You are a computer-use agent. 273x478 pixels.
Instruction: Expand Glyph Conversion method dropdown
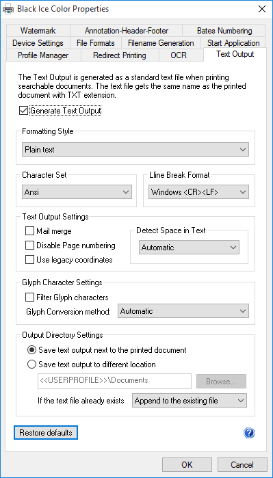pos(183,311)
